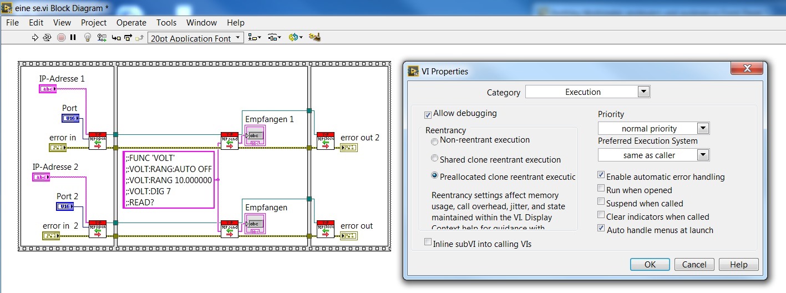
Task: Click the Step Into icon
Action: click(x=116, y=38)
